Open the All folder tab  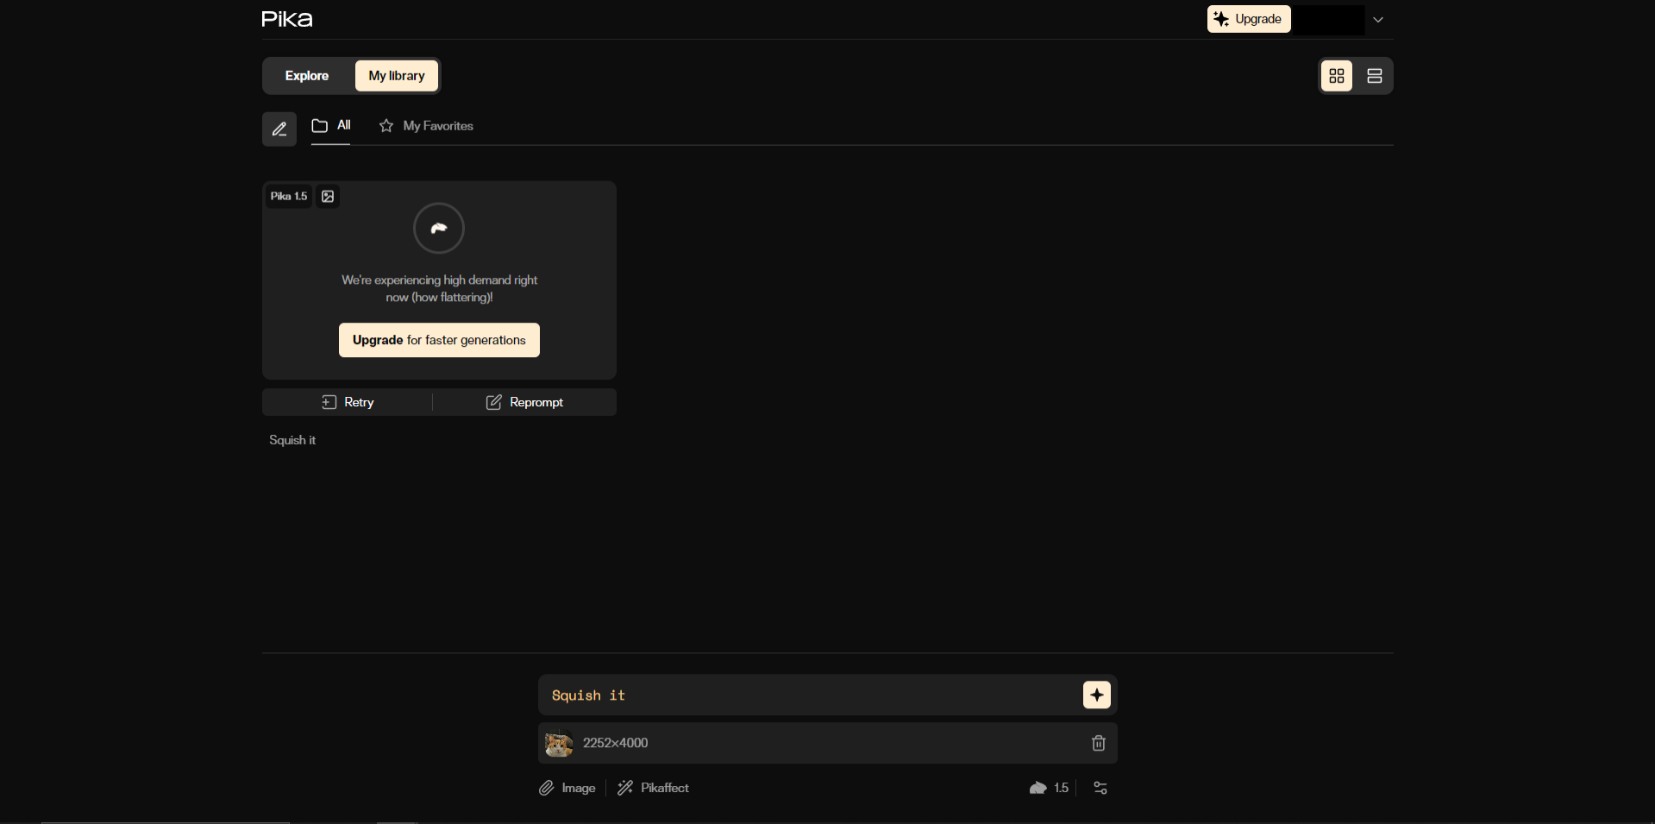click(x=331, y=126)
